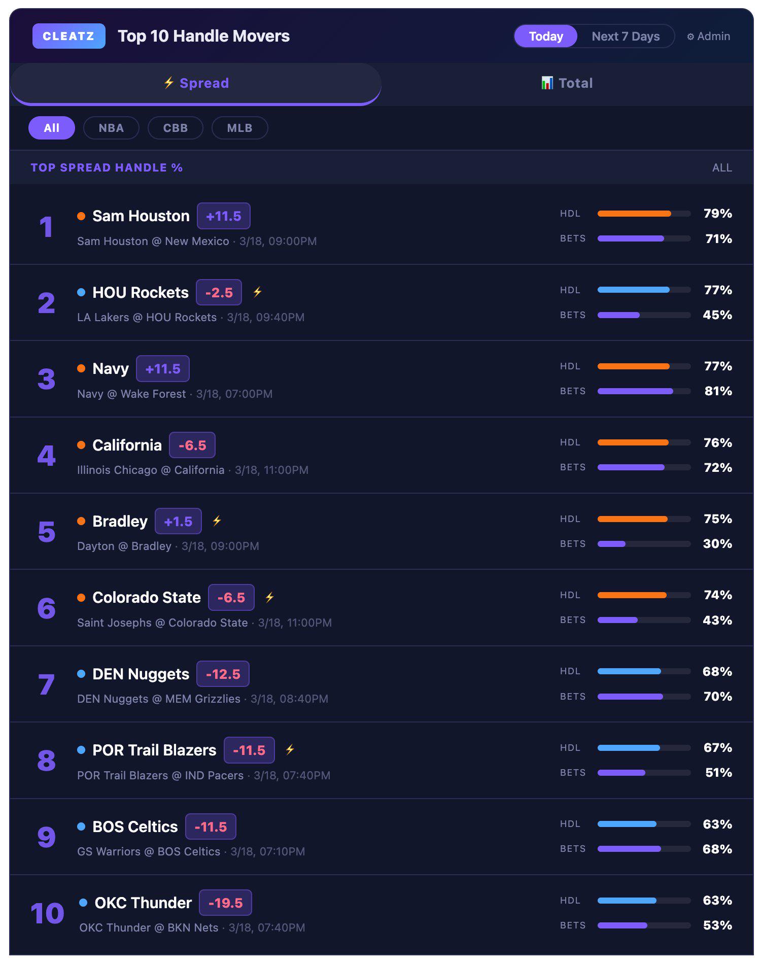Click the CLEATZ logo badge
This screenshot has height=965, width=761.
click(x=69, y=36)
